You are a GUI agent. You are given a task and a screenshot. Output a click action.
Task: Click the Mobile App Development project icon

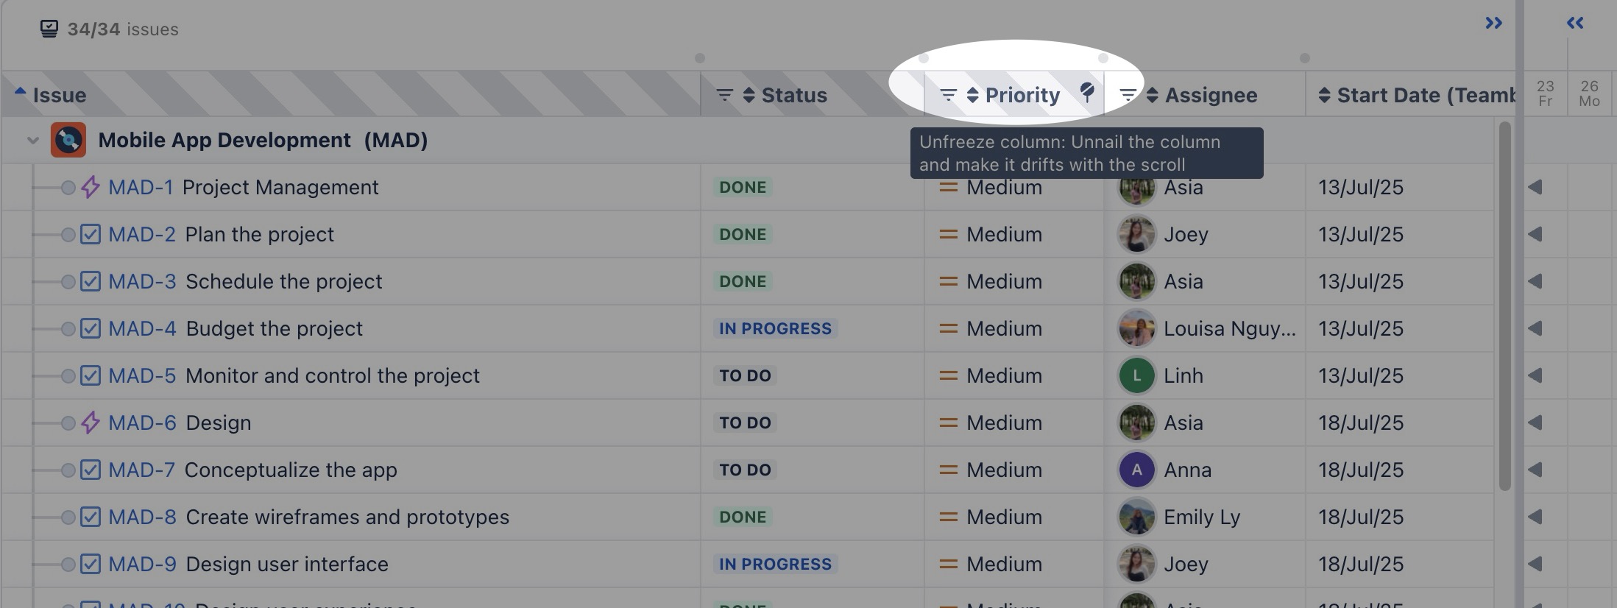[x=68, y=140]
